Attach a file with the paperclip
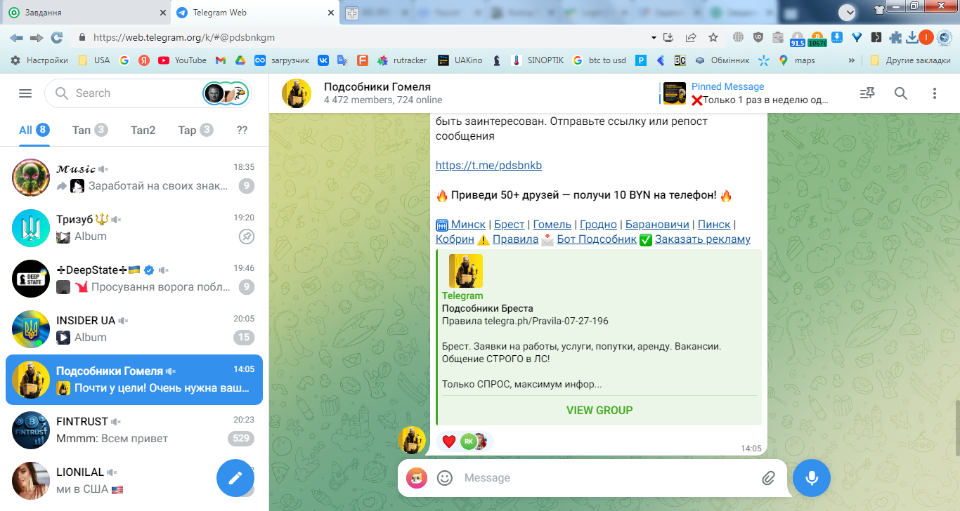960x511 pixels. point(768,478)
